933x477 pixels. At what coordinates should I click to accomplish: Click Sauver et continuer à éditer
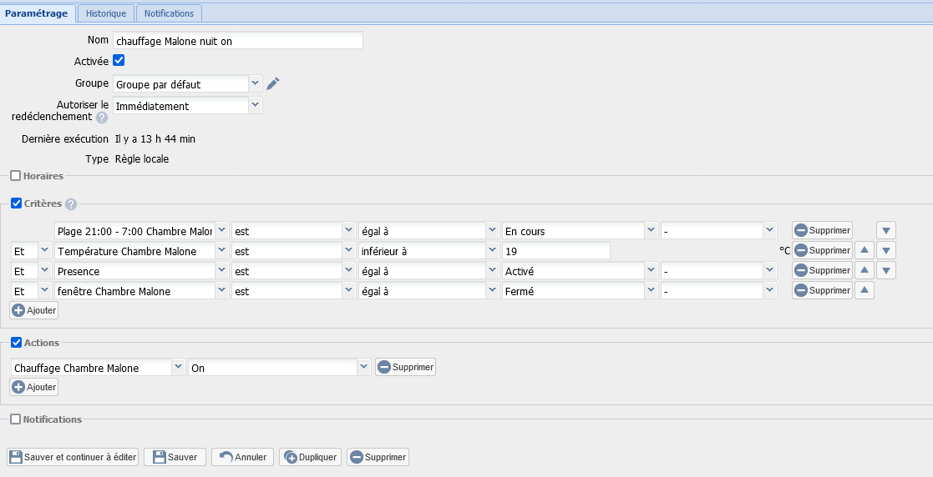[x=73, y=457]
